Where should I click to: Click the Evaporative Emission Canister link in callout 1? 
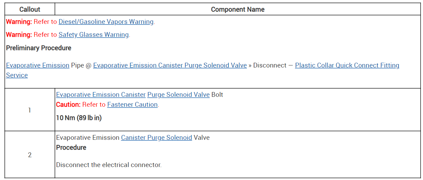101,95
